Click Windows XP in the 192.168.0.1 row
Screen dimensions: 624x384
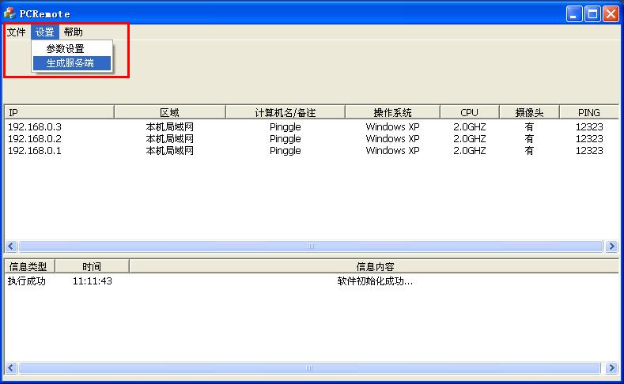pyautogui.click(x=392, y=151)
